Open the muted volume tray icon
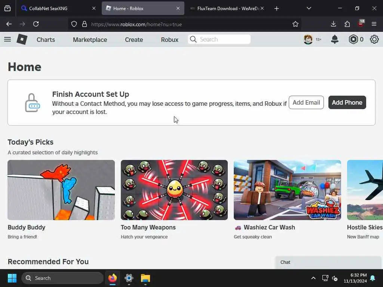Viewport: 383px width, 287px height. (x=335, y=278)
